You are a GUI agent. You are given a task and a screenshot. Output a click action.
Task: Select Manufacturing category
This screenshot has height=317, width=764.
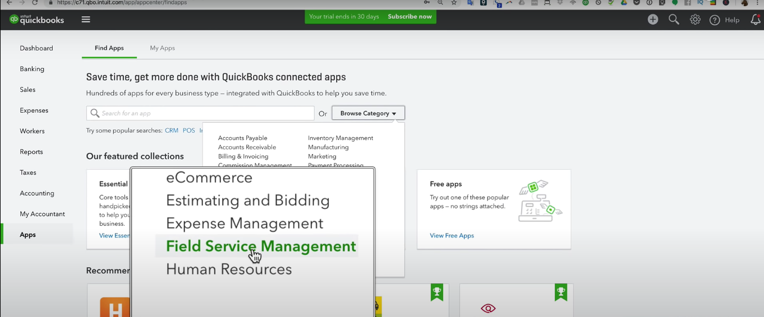coord(328,147)
